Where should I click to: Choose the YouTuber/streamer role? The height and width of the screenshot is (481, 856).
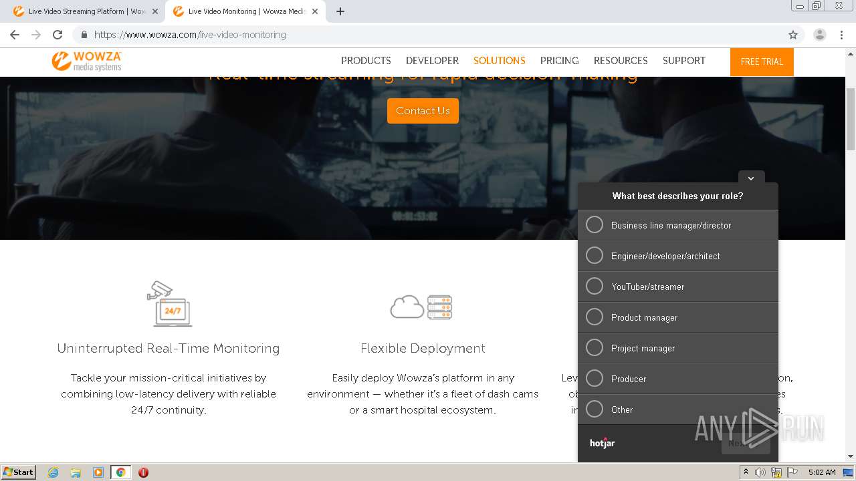click(x=678, y=287)
